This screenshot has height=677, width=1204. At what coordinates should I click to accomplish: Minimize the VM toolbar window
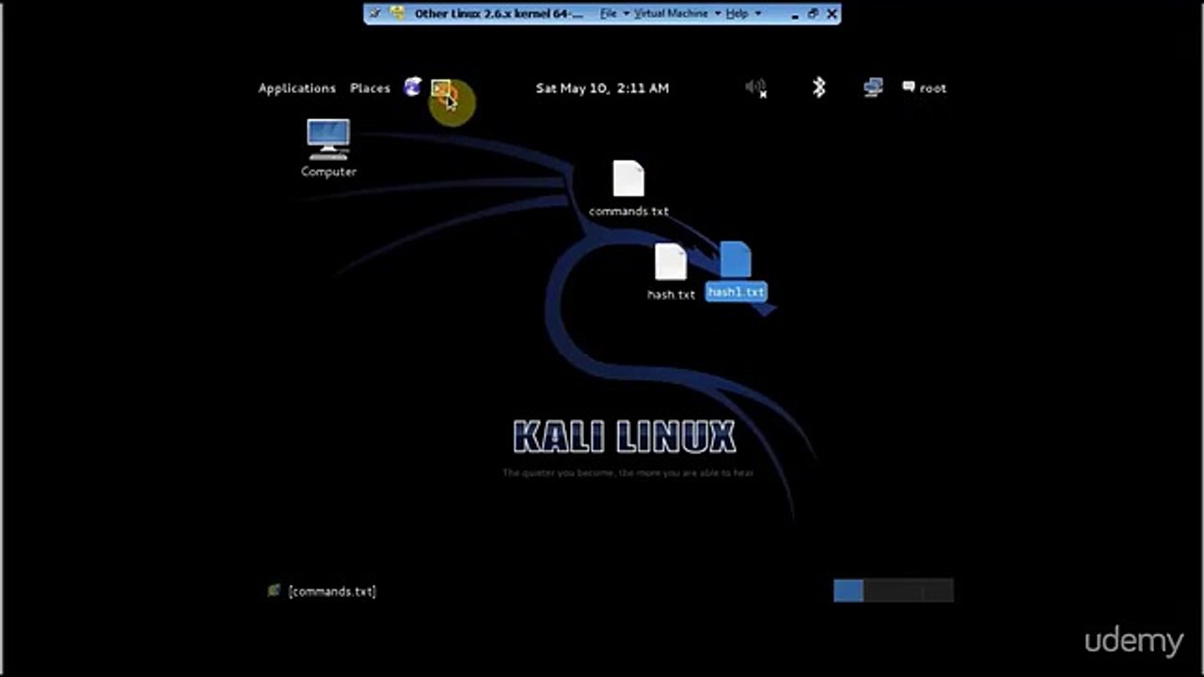(795, 14)
